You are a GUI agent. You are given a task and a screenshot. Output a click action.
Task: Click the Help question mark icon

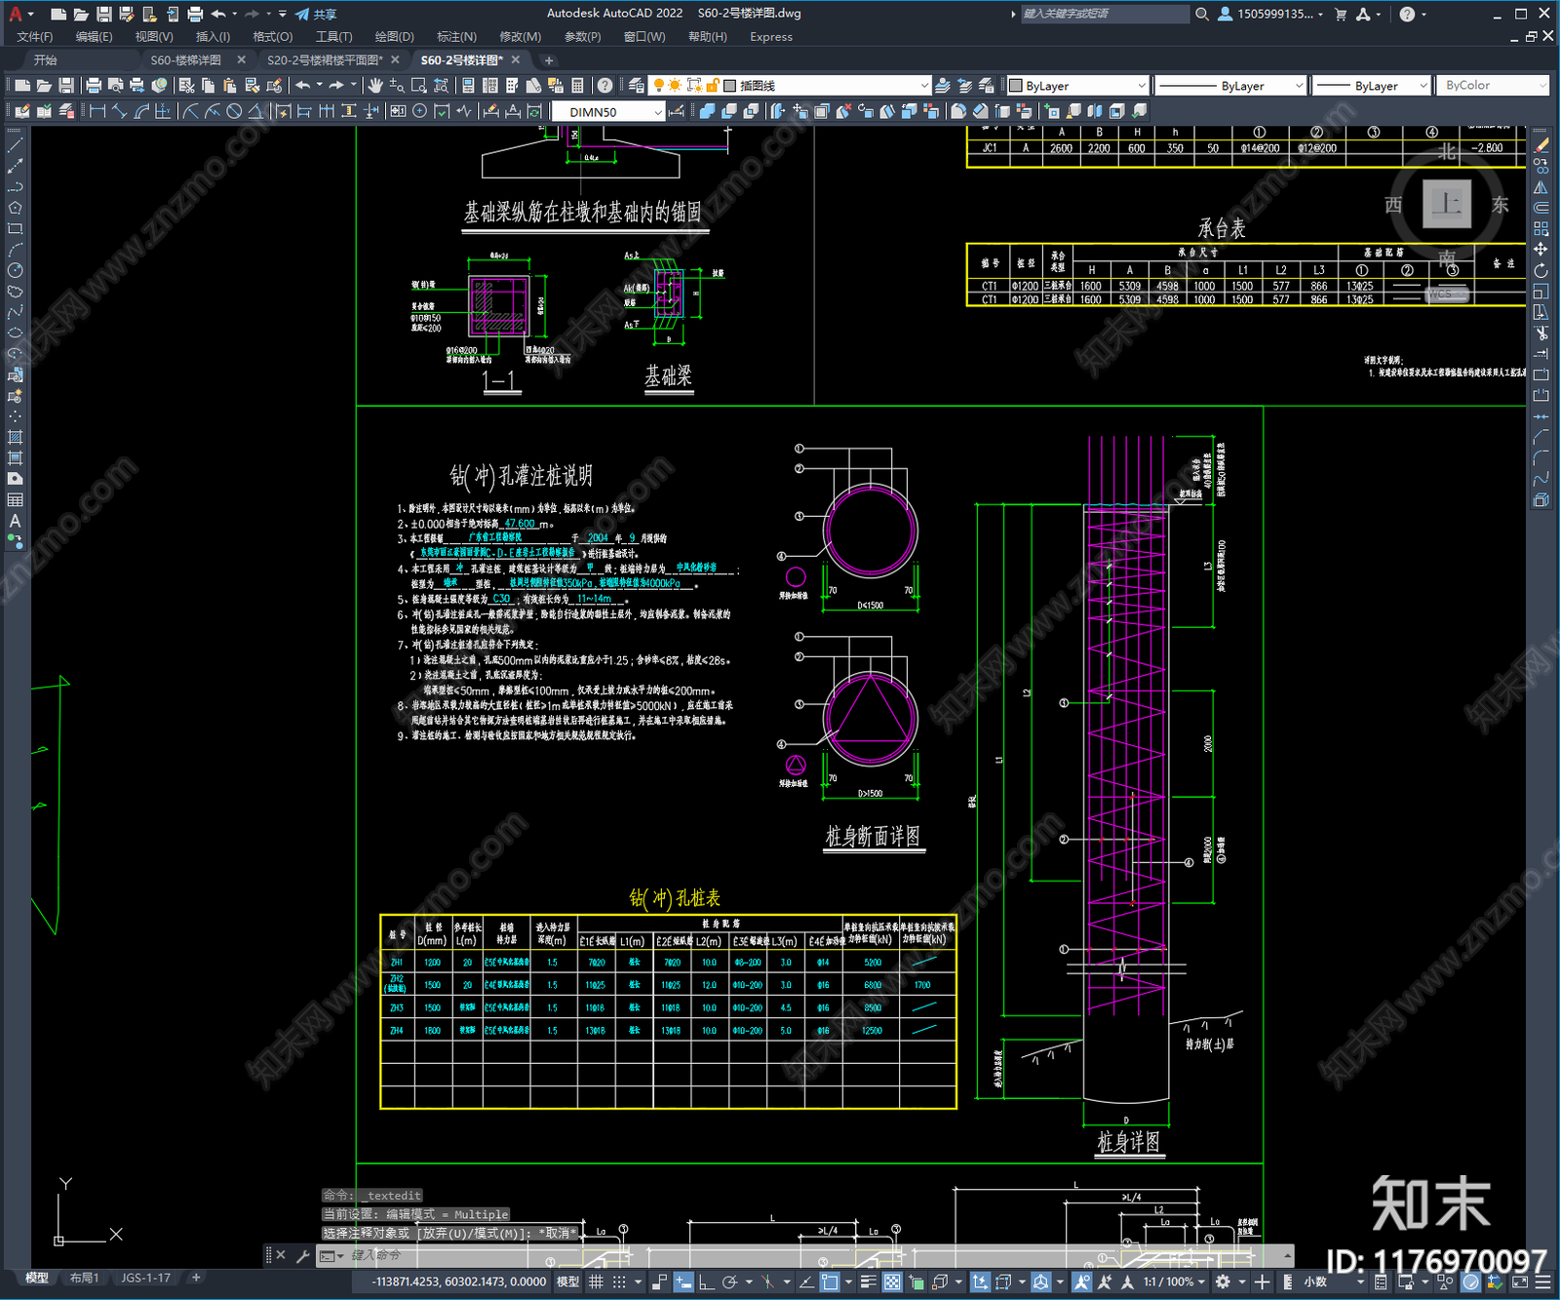[604, 86]
